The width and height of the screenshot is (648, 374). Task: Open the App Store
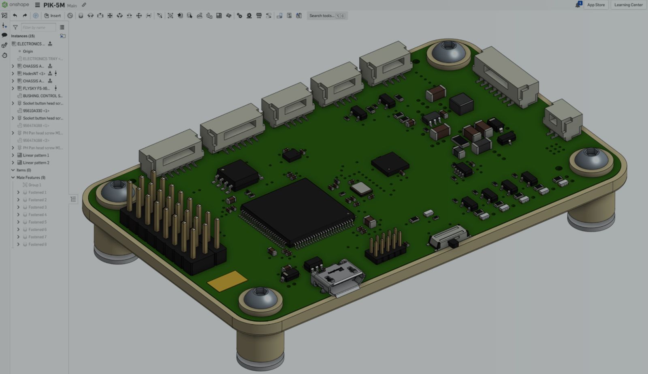(596, 5)
